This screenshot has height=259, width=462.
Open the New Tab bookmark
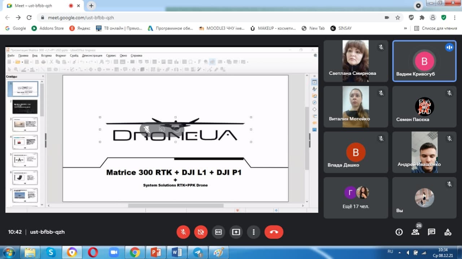coord(313,28)
